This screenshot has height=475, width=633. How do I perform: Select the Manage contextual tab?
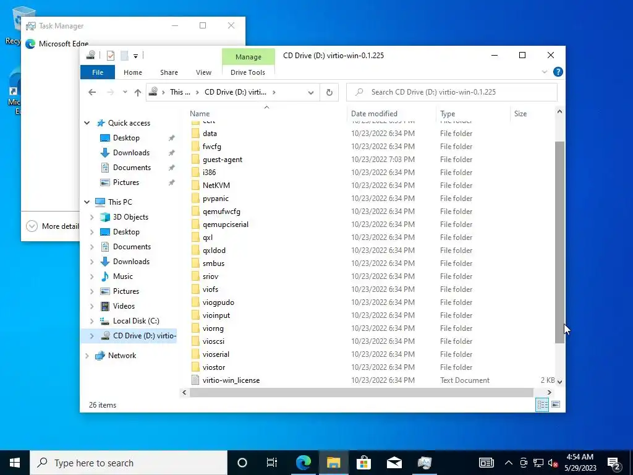(249, 57)
